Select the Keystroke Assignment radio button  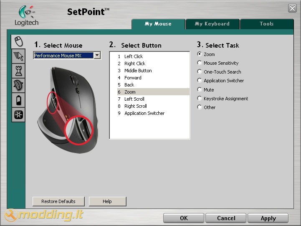[x=200, y=98]
